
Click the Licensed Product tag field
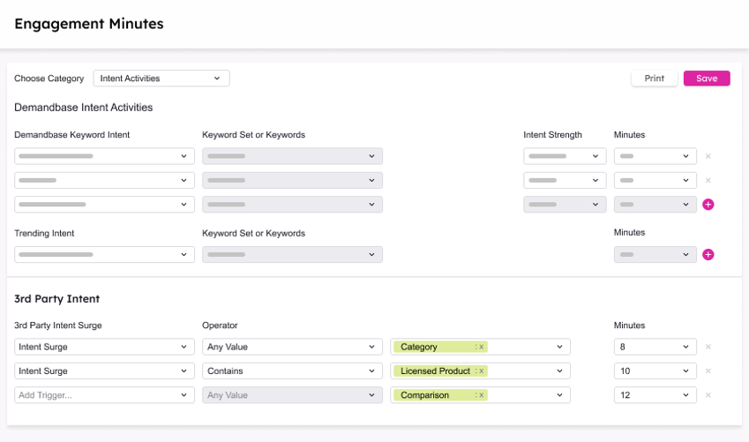(x=521, y=371)
